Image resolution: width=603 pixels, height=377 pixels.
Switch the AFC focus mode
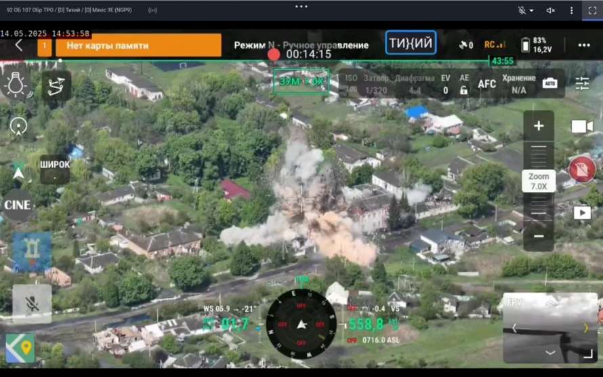coord(486,84)
